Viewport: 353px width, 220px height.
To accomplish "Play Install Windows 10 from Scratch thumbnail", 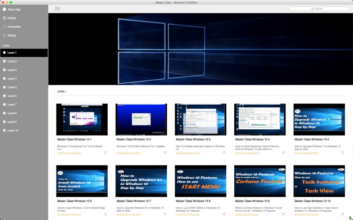I will pos(82,181).
